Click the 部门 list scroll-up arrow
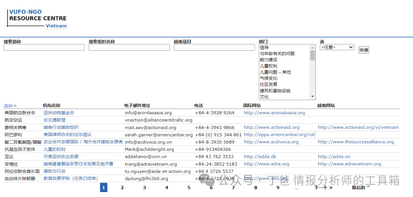 313,47
